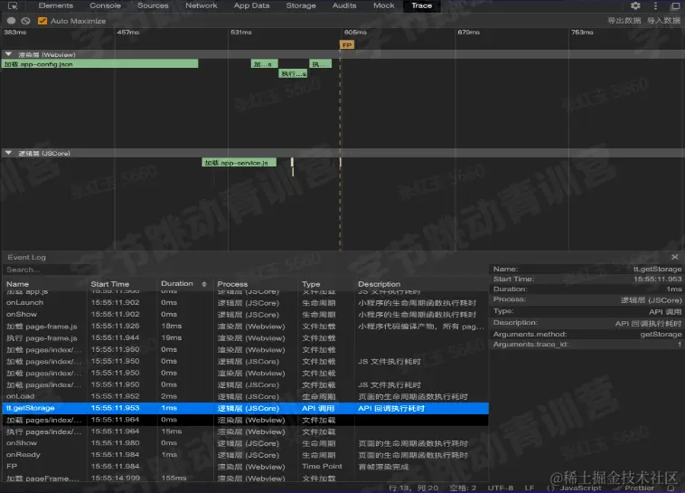685x493 pixels.
Task: Open the Network tab
Action: [201, 5]
